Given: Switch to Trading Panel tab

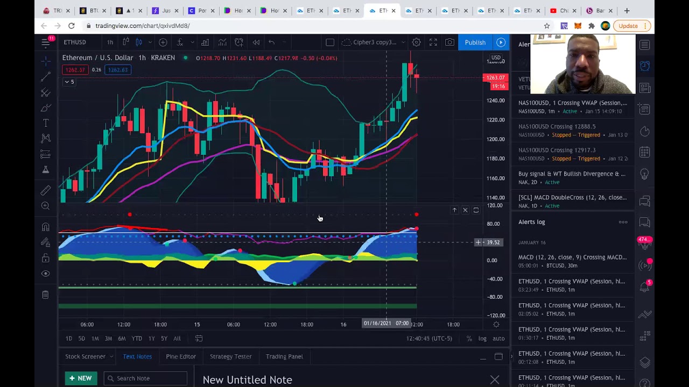Looking at the screenshot, I should point(284,356).
